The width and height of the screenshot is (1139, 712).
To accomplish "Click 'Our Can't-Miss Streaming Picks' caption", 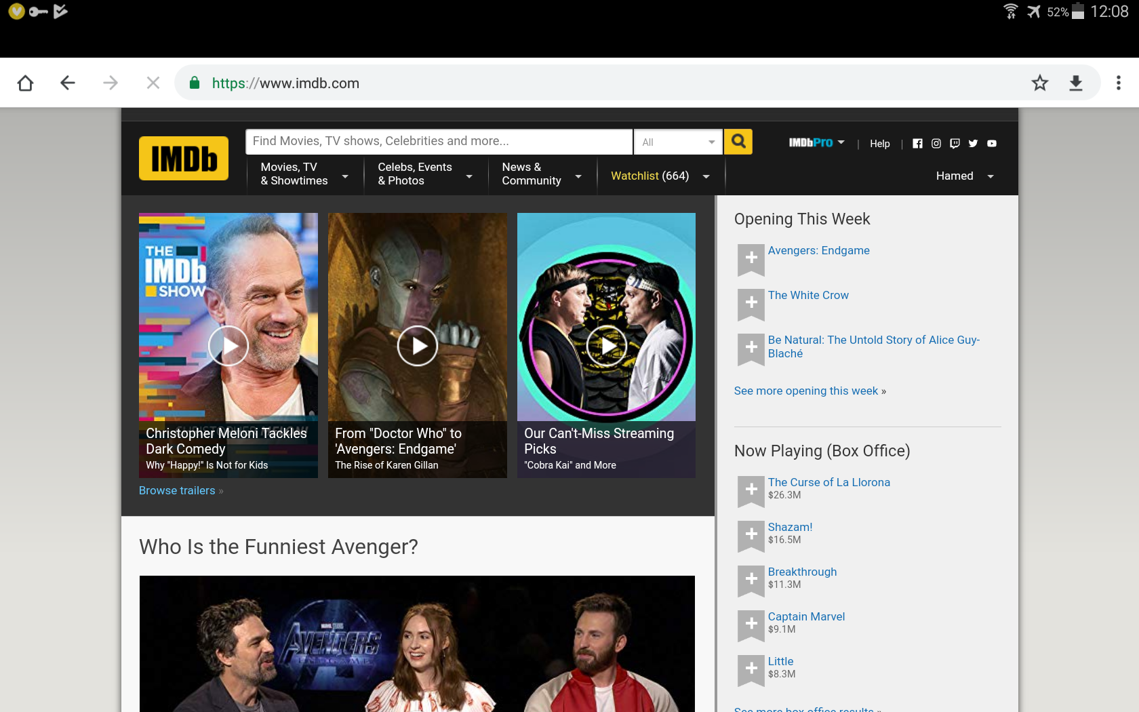I will pyautogui.click(x=599, y=441).
